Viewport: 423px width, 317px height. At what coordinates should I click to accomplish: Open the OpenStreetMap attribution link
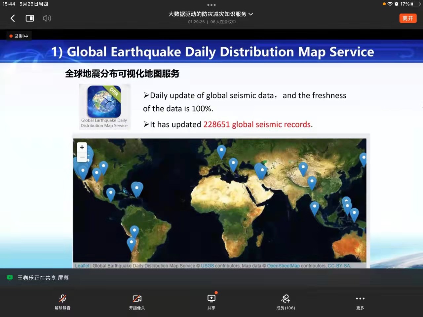[283, 266]
